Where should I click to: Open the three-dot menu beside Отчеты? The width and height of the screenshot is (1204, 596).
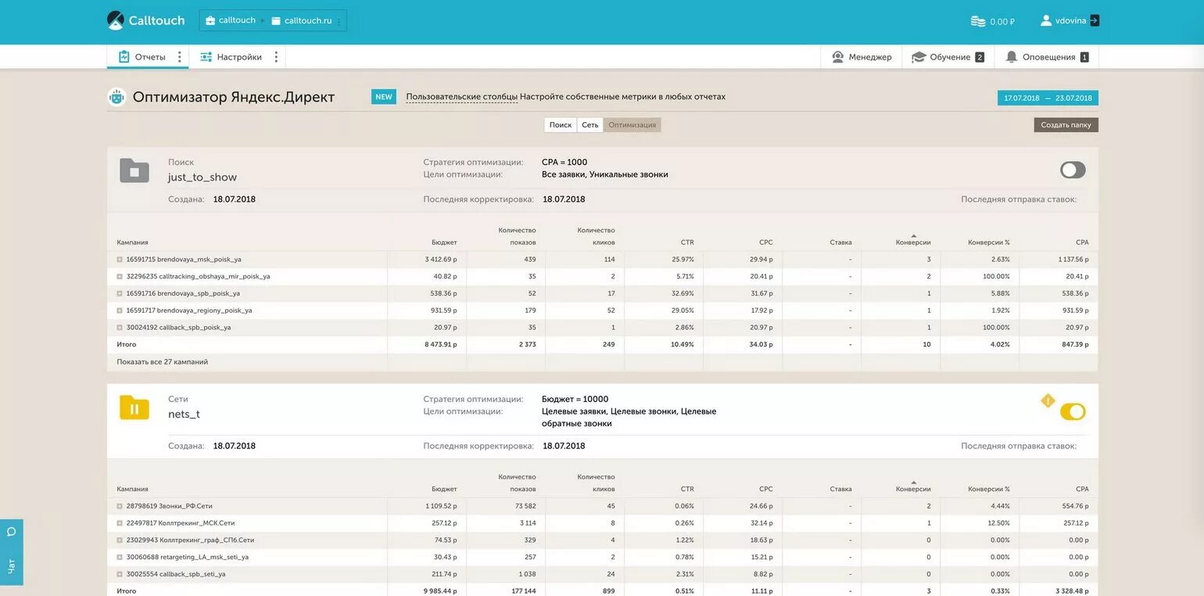point(180,57)
